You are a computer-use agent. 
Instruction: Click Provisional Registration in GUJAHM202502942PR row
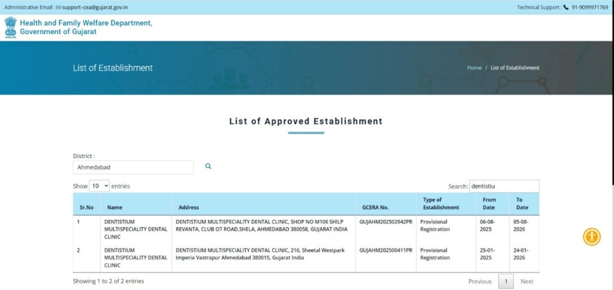point(435,226)
